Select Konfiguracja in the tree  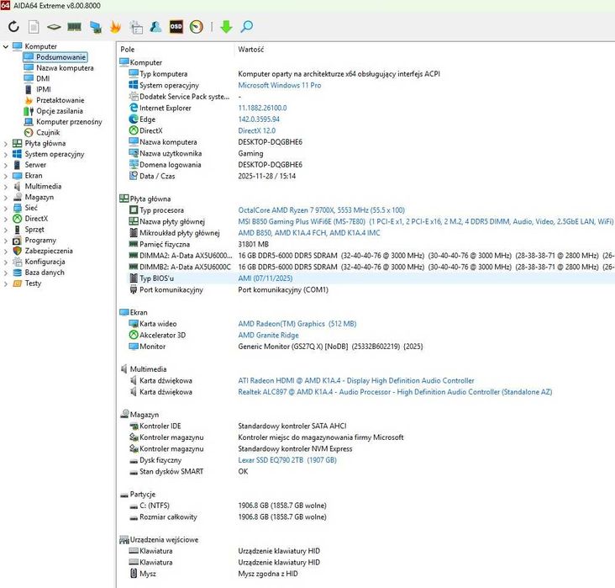coord(45,262)
